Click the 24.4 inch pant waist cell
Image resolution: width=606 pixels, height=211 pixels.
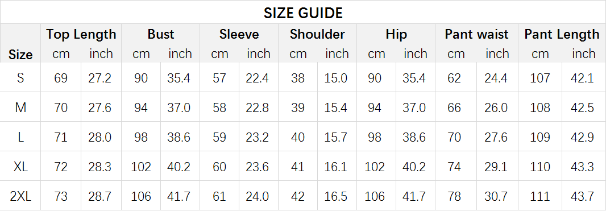point(496,78)
